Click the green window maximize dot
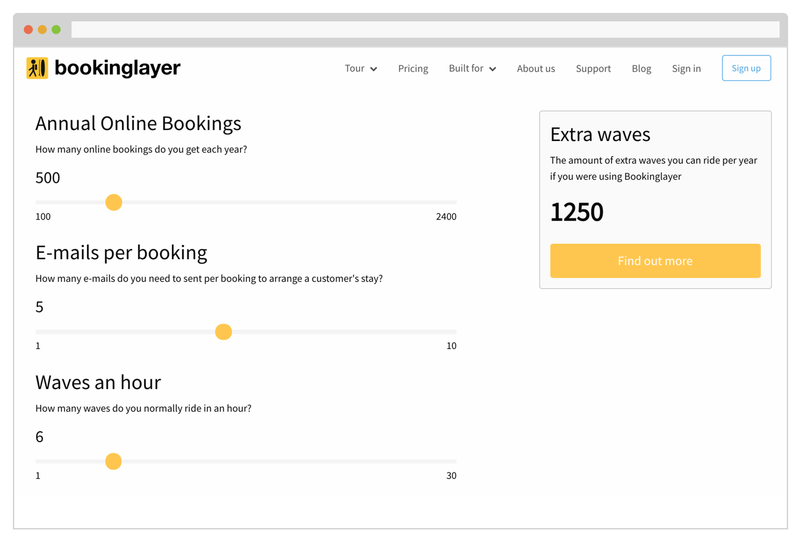The image size is (801, 543). [56, 30]
